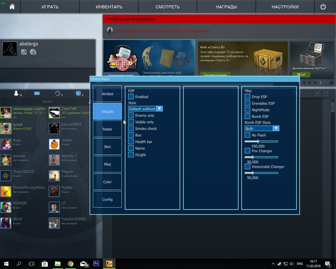Enable Bomb ESP checkbox
The height and width of the screenshot is (269, 336).
coord(247,116)
